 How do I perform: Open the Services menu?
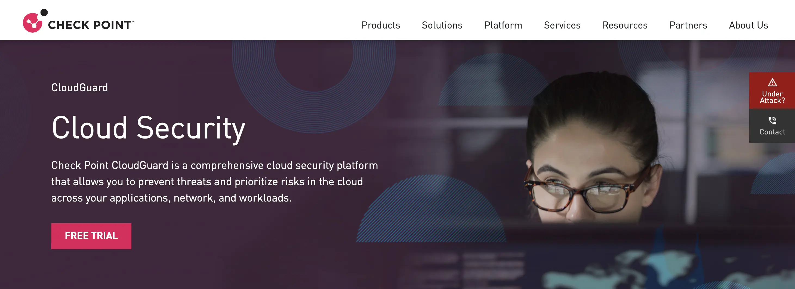[x=562, y=25]
